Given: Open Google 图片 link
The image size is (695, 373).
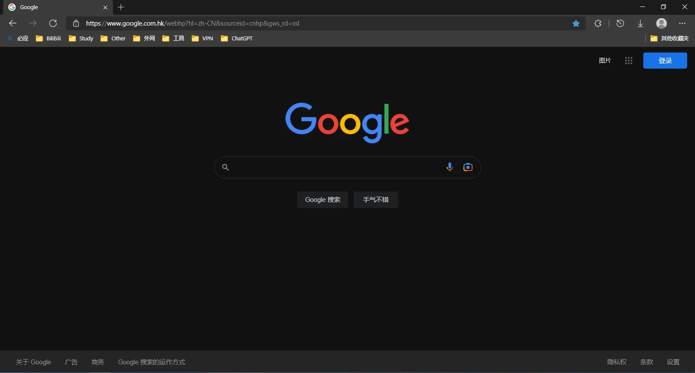Looking at the screenshot, I should click(x=605, y=61).
